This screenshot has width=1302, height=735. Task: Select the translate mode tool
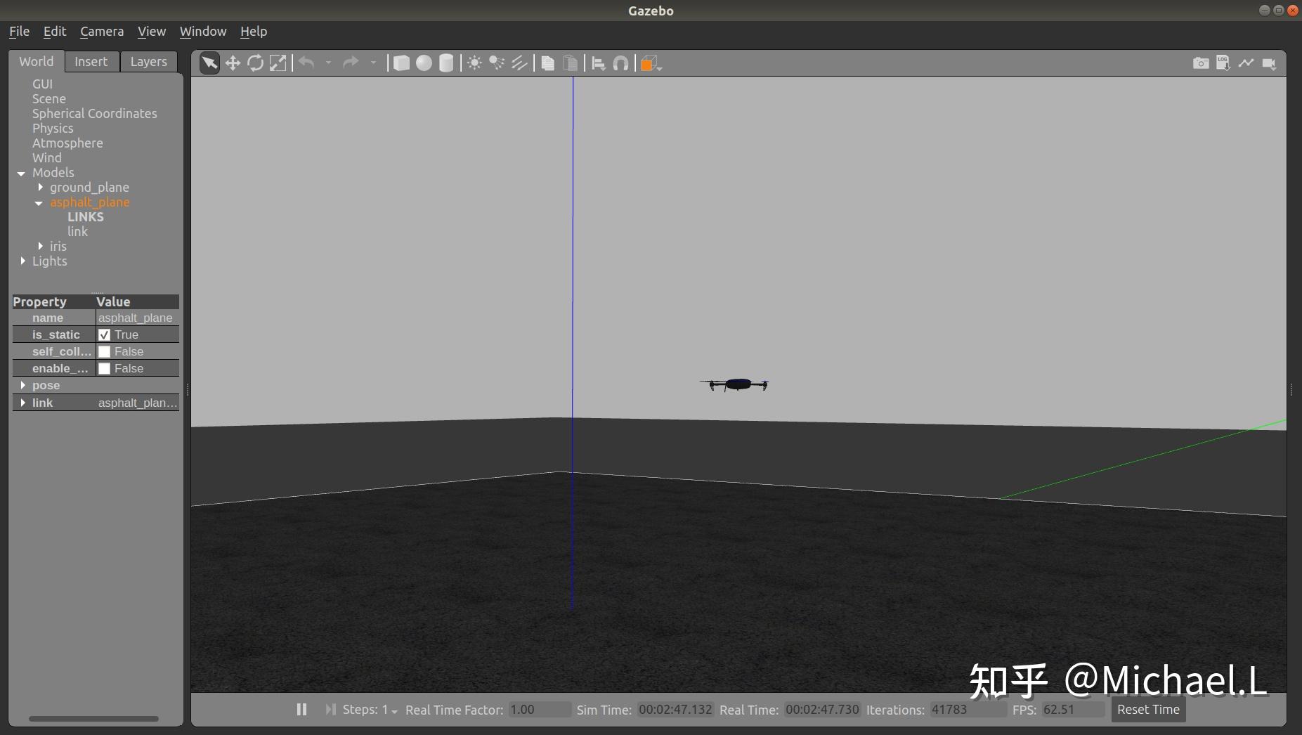pos(233,63)
